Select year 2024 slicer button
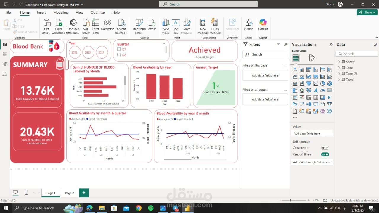This screenshot has width=379, height=213. tap(102, 52)
